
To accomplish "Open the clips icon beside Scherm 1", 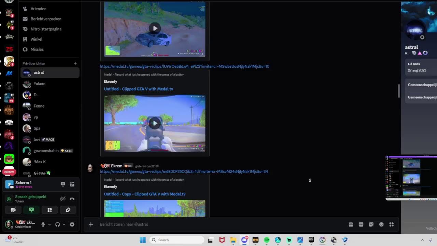I will tap(72, 184).
